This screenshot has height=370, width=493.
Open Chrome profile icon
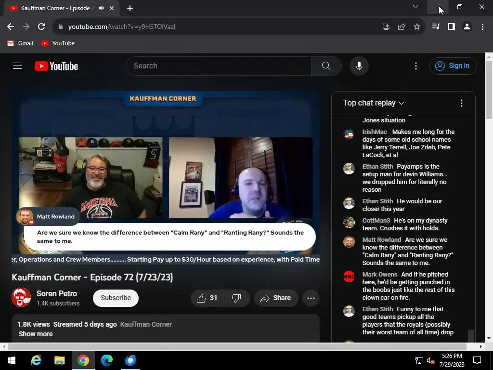click(x=467, y=27)
